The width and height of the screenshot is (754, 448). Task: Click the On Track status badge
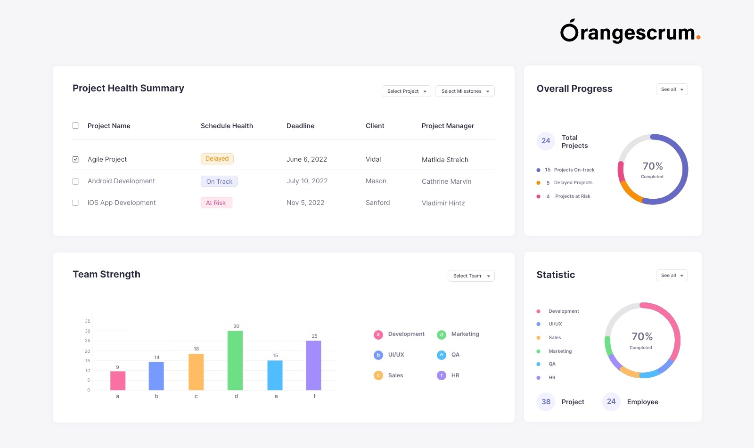(x=219, y=181)
